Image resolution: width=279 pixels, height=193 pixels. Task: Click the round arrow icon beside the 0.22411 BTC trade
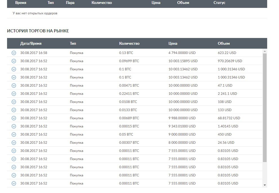coord(14,94)
